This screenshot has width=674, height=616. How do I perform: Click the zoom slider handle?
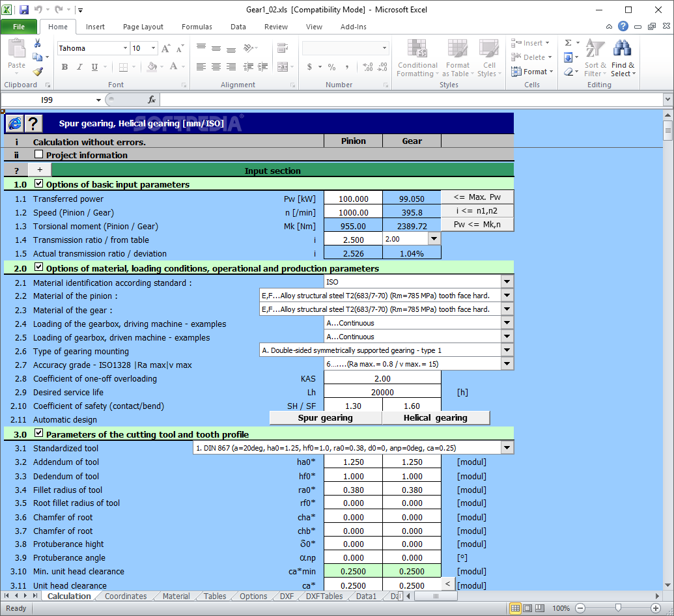tap(618, 608)
